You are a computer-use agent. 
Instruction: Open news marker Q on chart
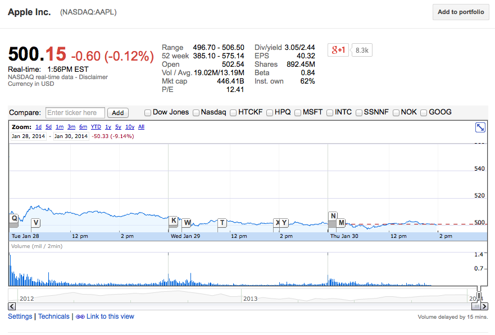point(14,218)
